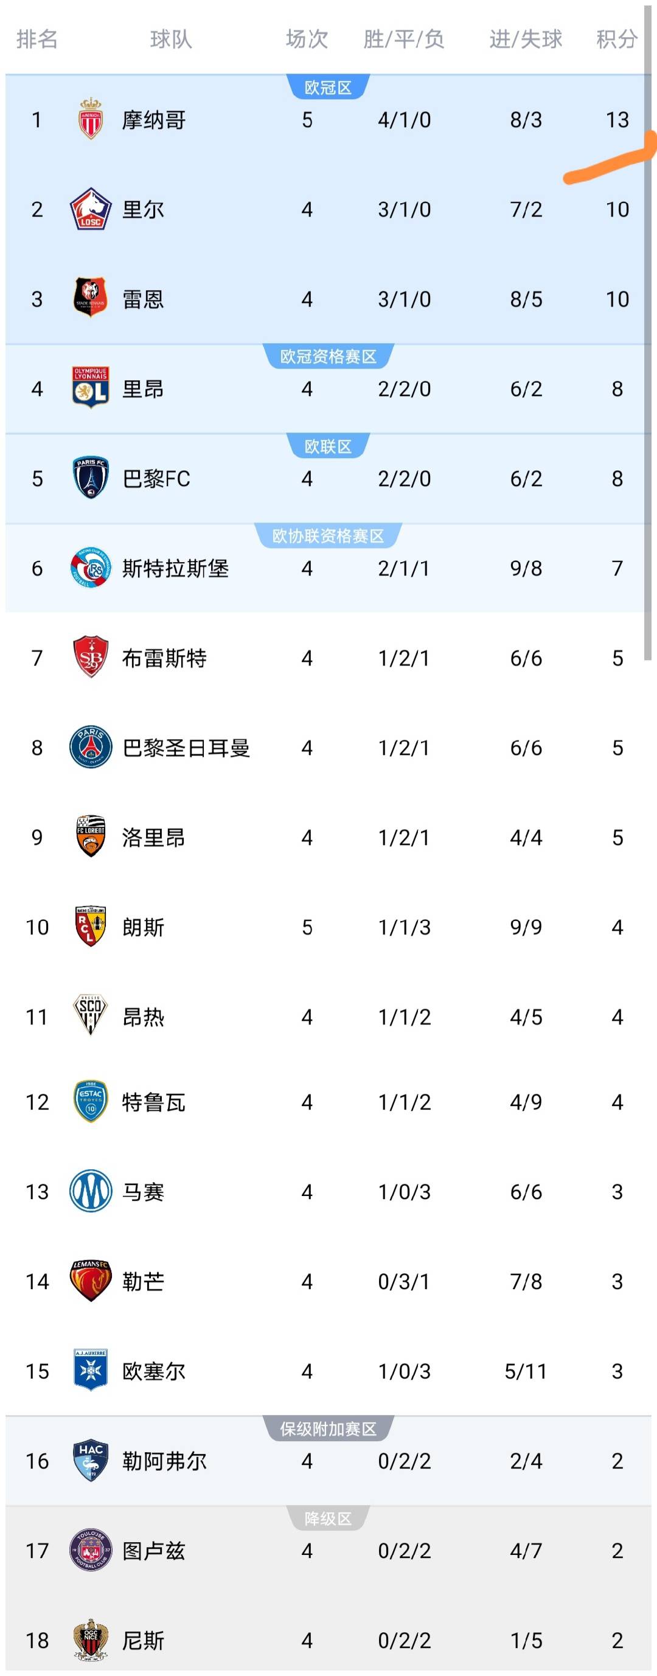Tap the Olympique Lyonnais logo
The height and width of the screenshot is (1676, 657).
click(91, 388)
